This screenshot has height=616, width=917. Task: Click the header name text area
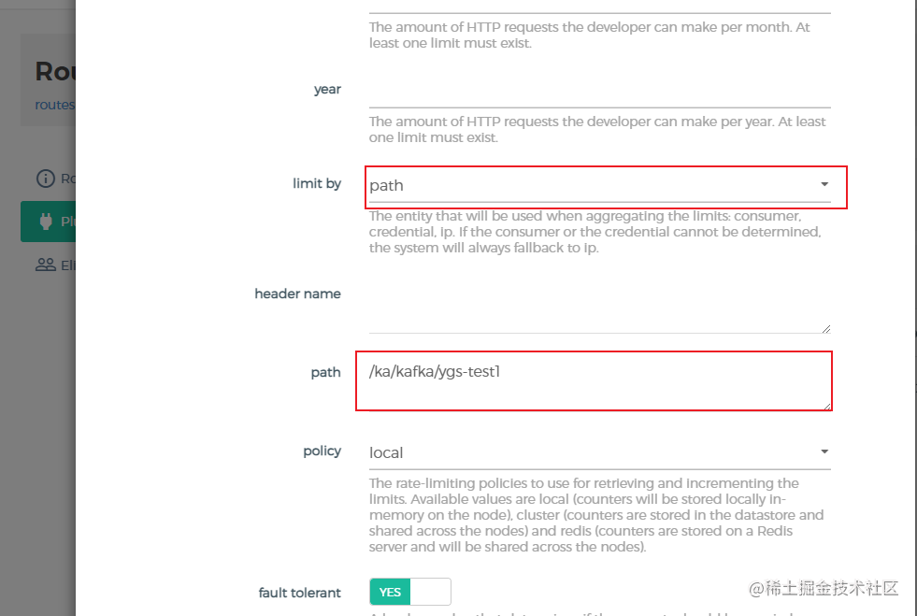coord(599,307)
